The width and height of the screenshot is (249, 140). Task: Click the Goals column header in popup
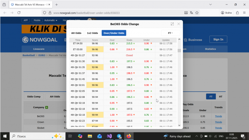click(x=129, y=40)
